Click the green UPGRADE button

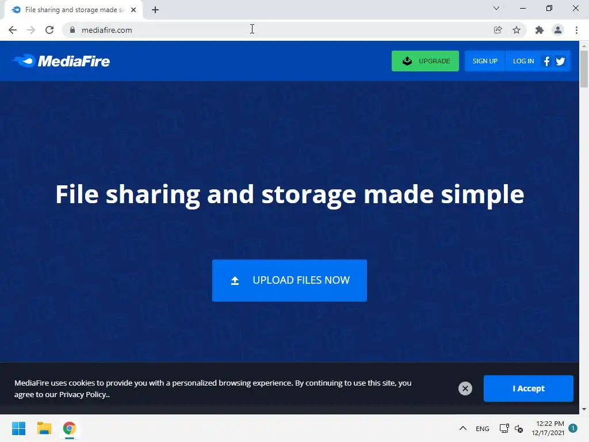click(x=425, y=61)
